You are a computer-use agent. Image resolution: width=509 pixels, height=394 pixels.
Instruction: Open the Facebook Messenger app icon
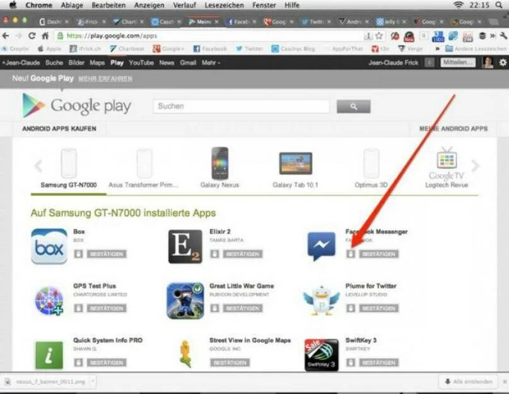tap(322, 246)
